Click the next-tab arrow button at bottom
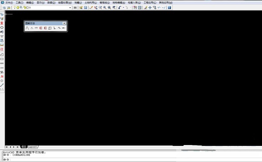The image size is (262, 162). click(x=14, y=147)
